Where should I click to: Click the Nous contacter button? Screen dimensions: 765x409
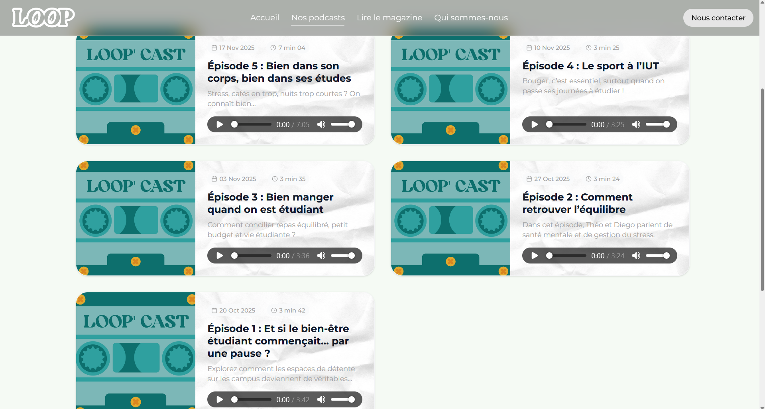(x=718, y=18)
